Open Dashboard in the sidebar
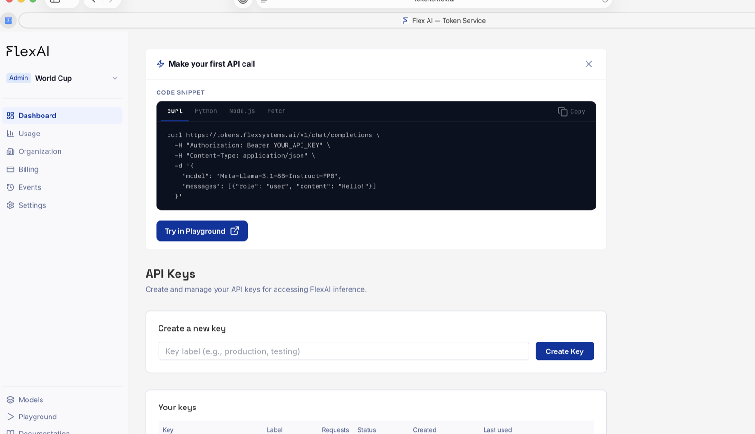Image resolution: width=755 pixels, height=434 pixels. pyautogui.click(x=62, y=116)
